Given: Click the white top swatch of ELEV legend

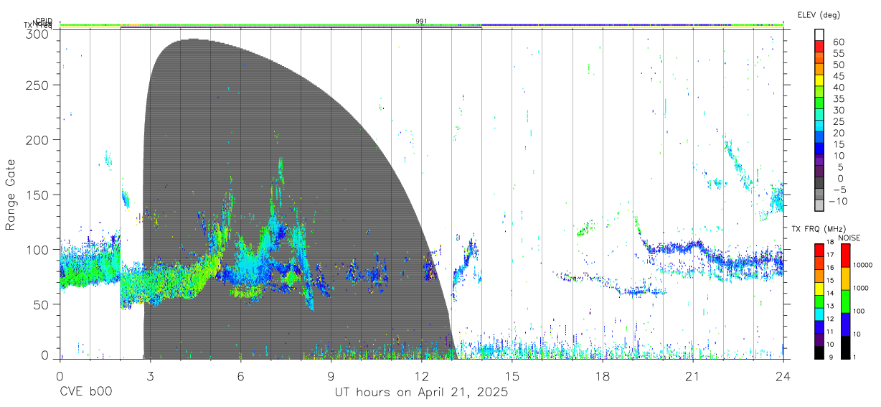Looking at the screenshot, I should point(820,35).
